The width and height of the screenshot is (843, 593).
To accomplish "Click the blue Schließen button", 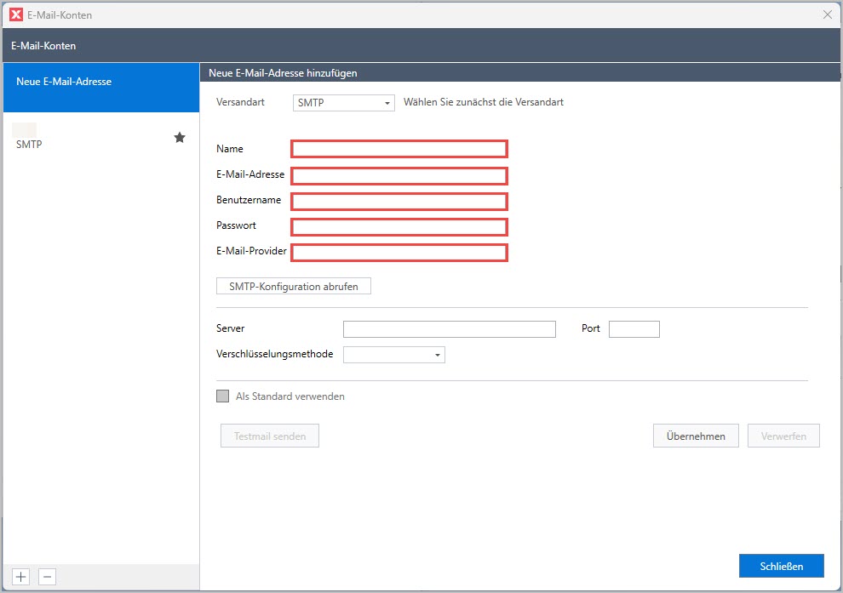I will point(782,566).
